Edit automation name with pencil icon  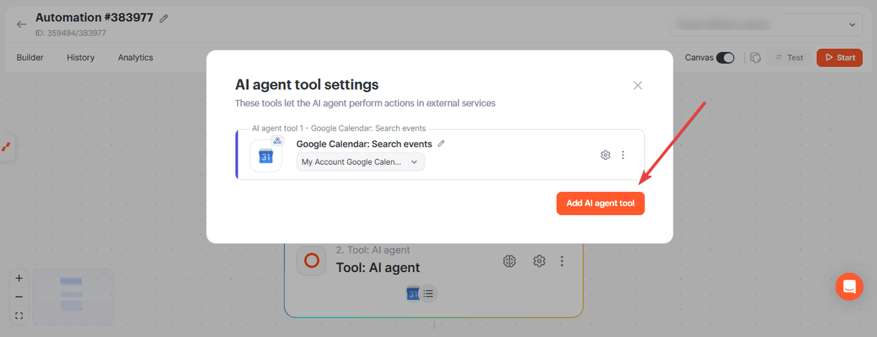coord(164,18)
